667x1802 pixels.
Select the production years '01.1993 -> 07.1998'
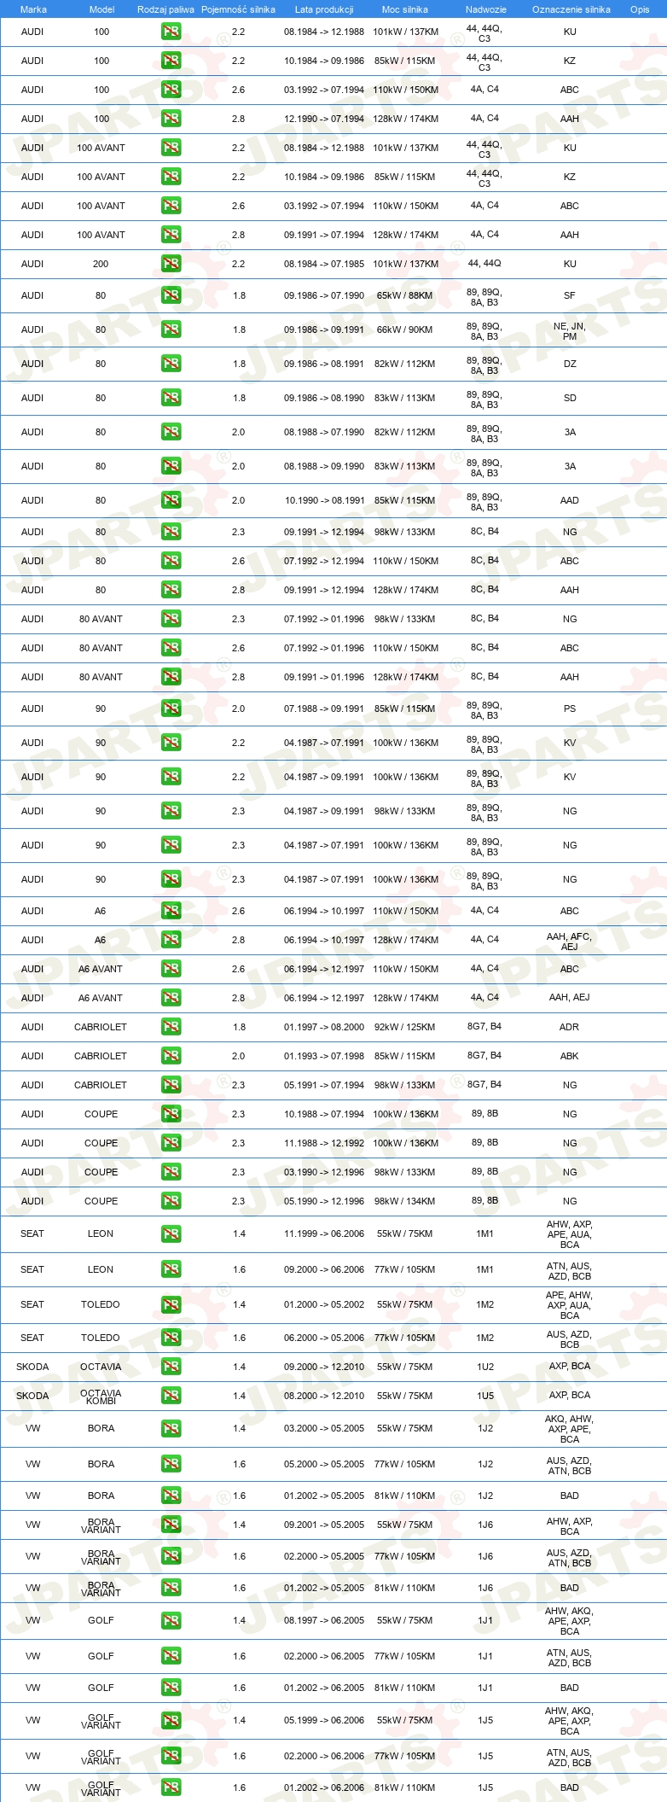click(324, 1056)
